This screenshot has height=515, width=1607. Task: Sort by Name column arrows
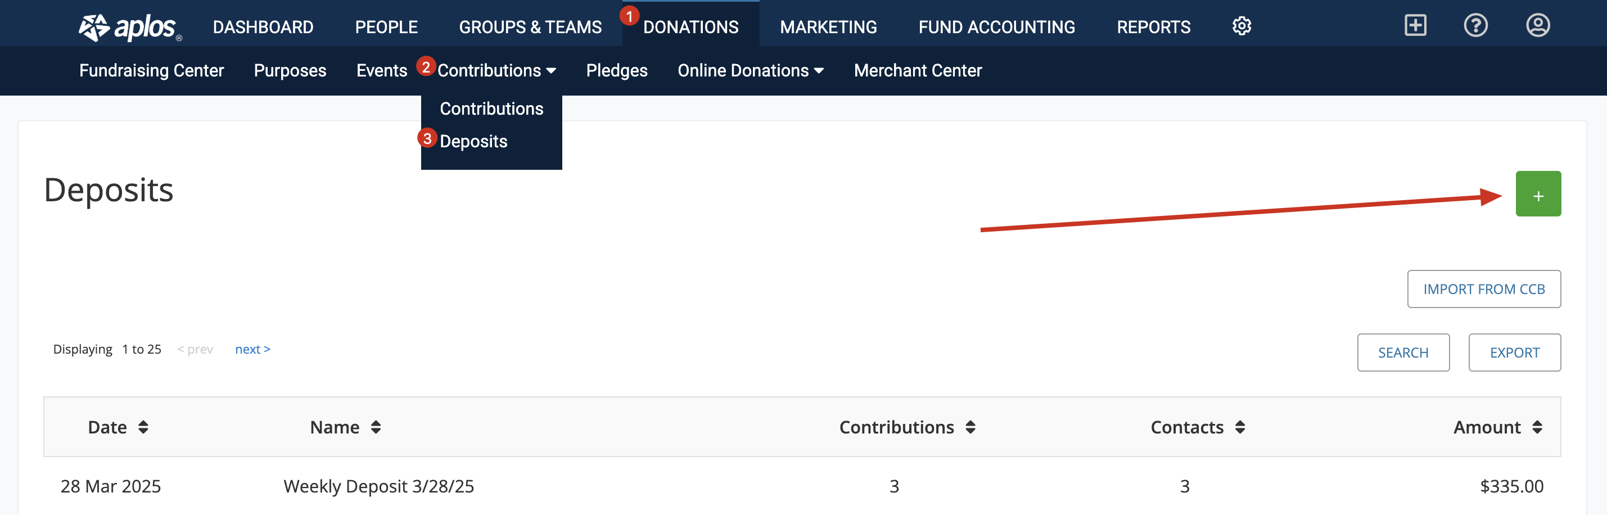click(x=376, y=427)
